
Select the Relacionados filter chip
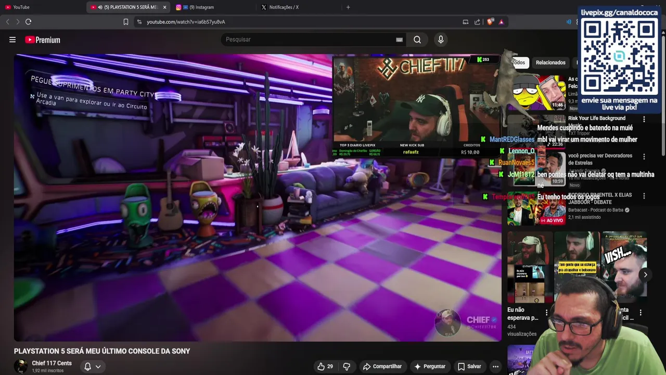[550, 63]
